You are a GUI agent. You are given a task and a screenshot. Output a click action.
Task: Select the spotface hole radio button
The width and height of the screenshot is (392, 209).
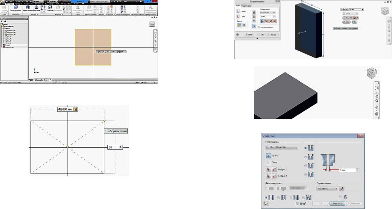point(306,166)
